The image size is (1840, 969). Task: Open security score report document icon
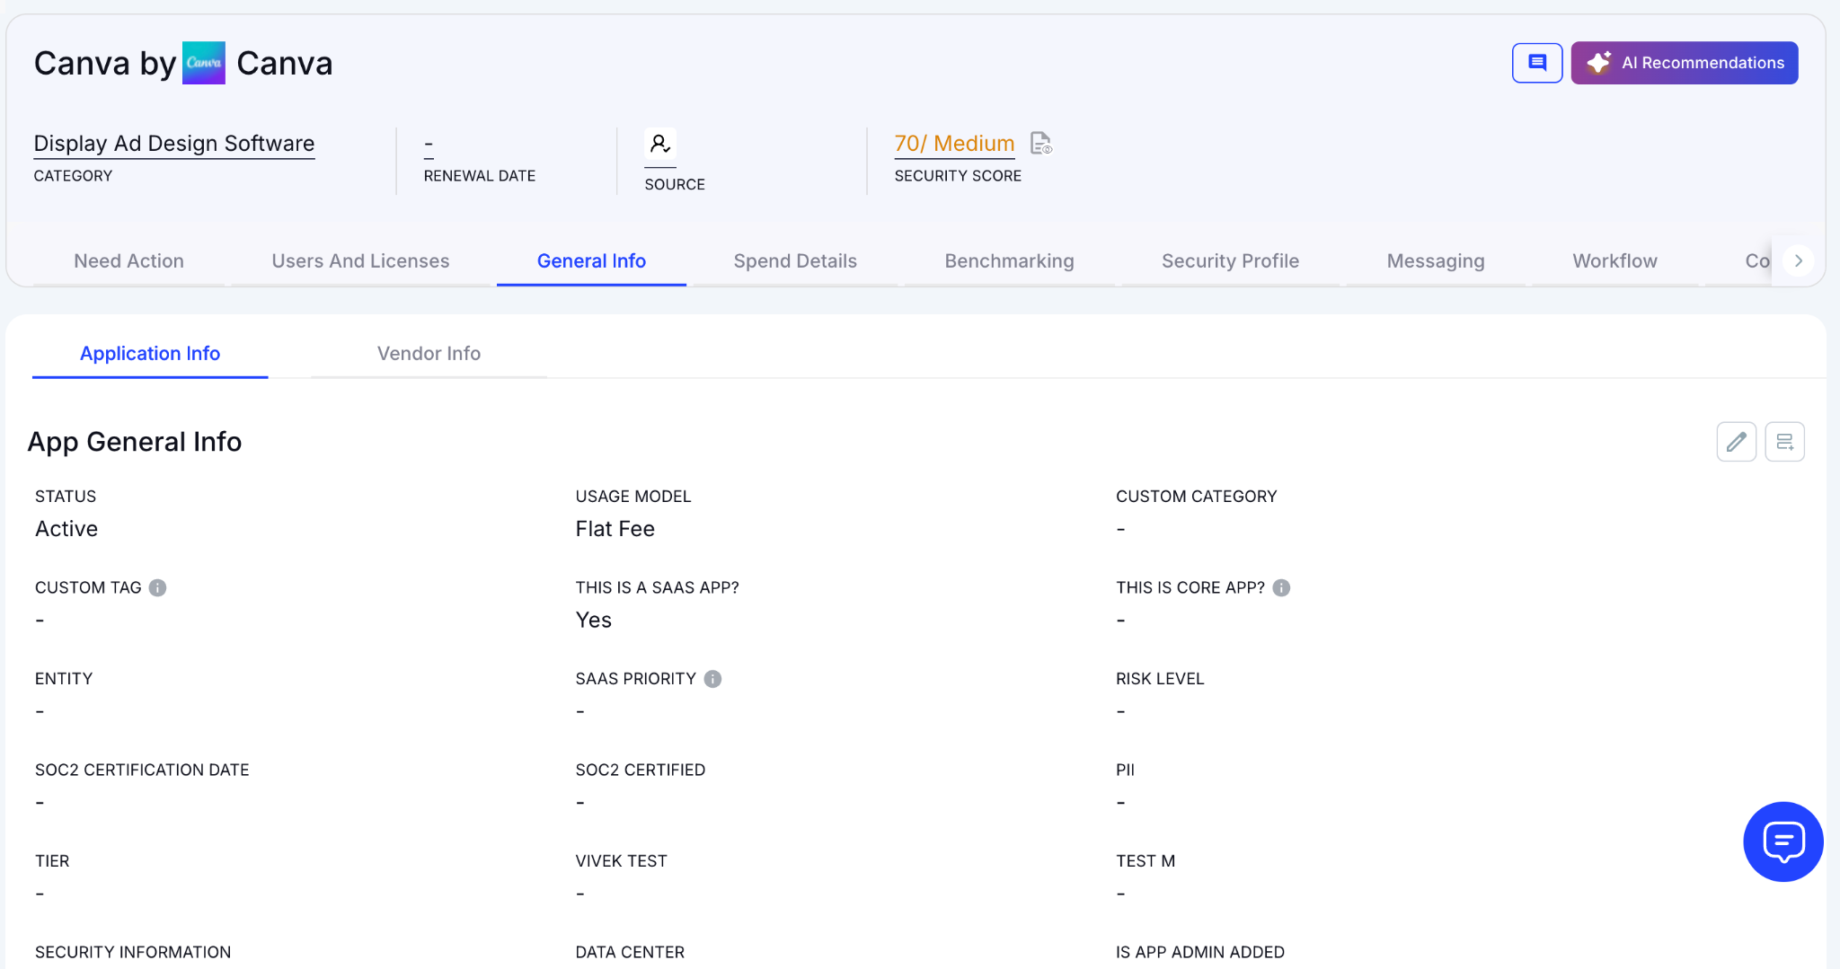pos(1040,144)
